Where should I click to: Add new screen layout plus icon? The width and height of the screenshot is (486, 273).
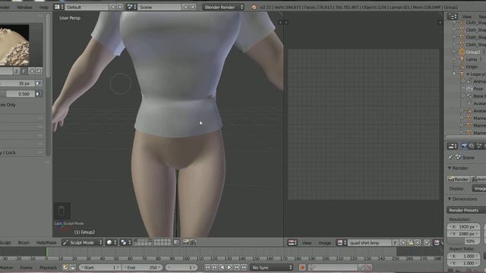[112, 7]
